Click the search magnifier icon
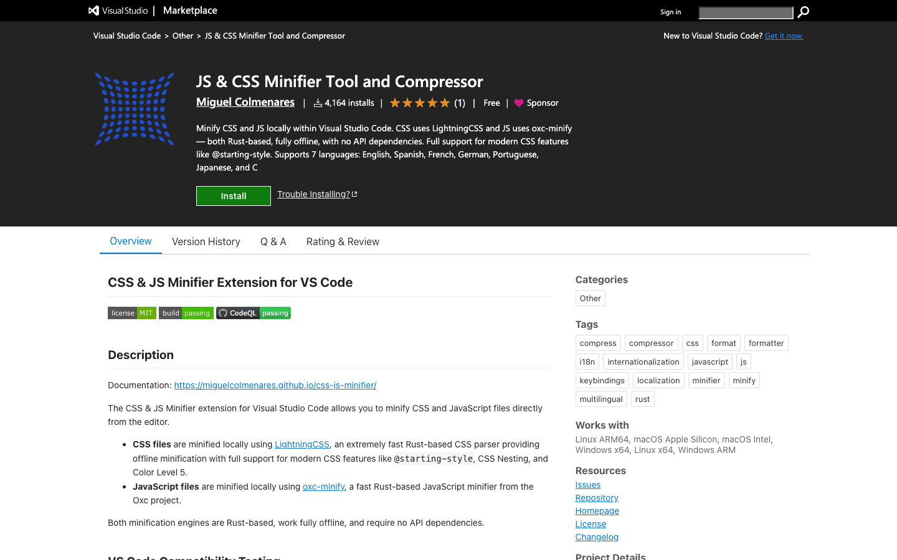The height and width of the screenshot is (560, 897). point(803,12)
